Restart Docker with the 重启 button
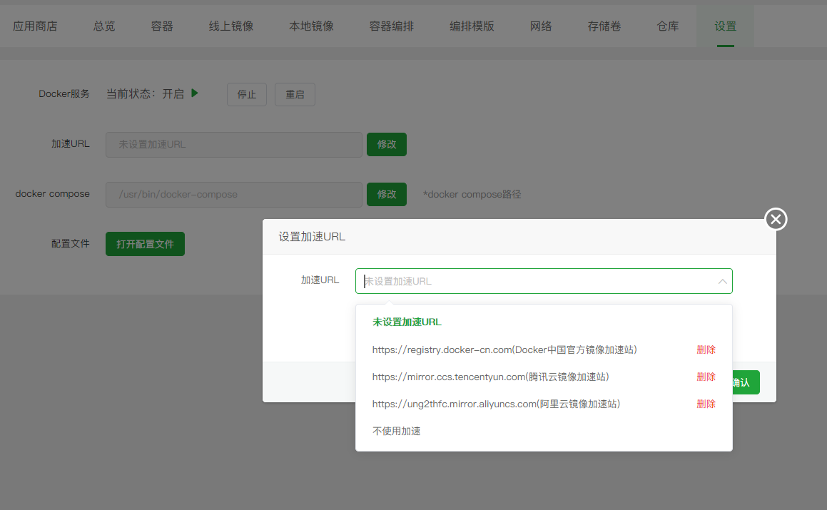Screen dimensions: 827x510 click(295, 94)
